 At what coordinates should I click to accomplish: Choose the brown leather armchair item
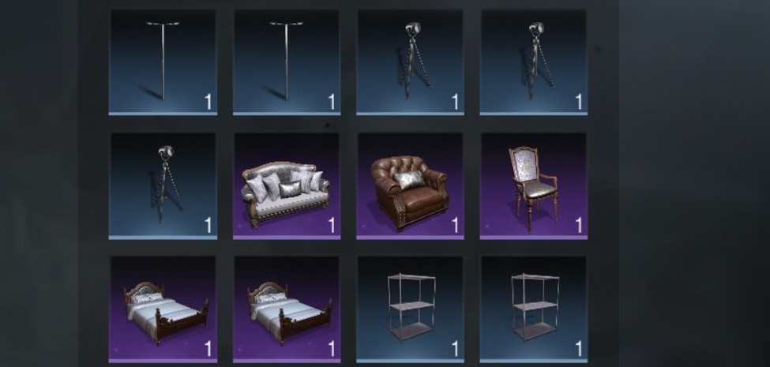[410, 186]
